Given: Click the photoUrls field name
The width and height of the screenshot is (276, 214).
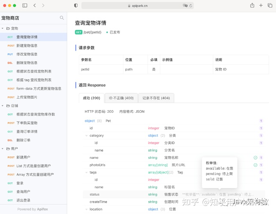Looking at the screenshot, I should [x=97, y=165].
